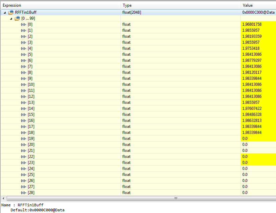This screenshot has height=213, width=276.
Task: Click the variable icon of element [7]
Action: coord(24,66)
